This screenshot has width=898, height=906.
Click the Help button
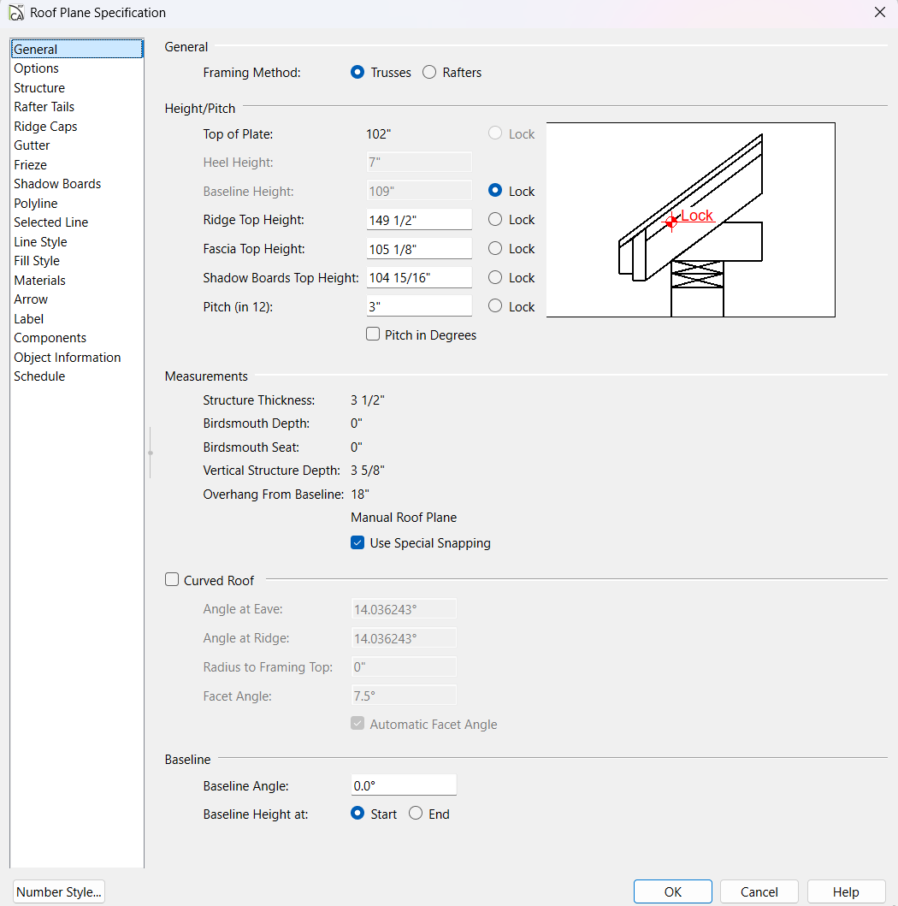pyautogui.click(x=846, y=891)
